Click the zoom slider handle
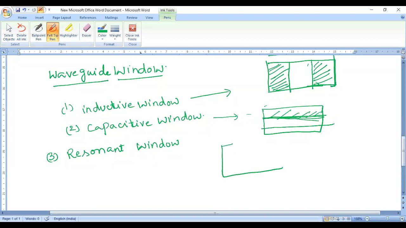This screenshot has width=406, height=228. pyautogui.click(x=387, y=219)
